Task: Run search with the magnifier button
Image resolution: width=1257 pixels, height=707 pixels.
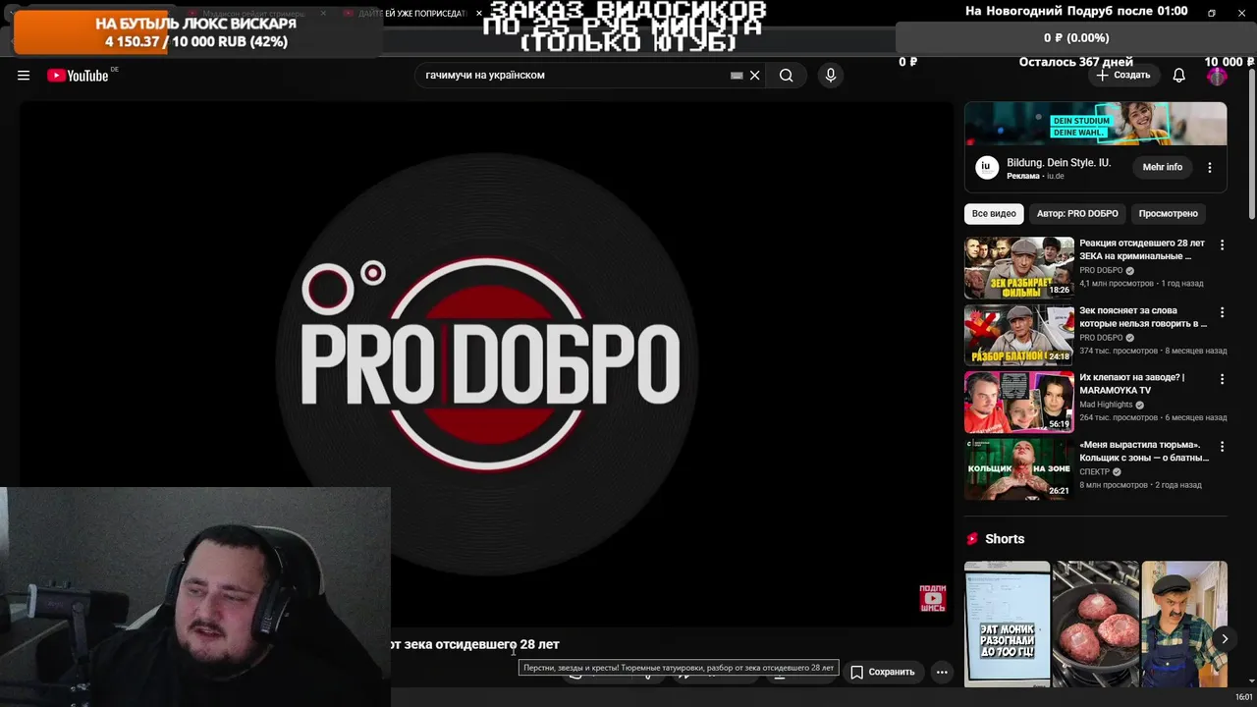Action: 786,76
